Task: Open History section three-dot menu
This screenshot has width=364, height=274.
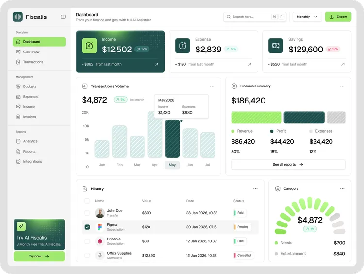Action: pyautogui.click(x=255, y=189)
